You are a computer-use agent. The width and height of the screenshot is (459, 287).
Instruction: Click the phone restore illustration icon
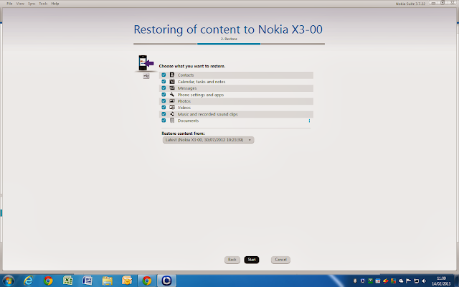(146, 62)
